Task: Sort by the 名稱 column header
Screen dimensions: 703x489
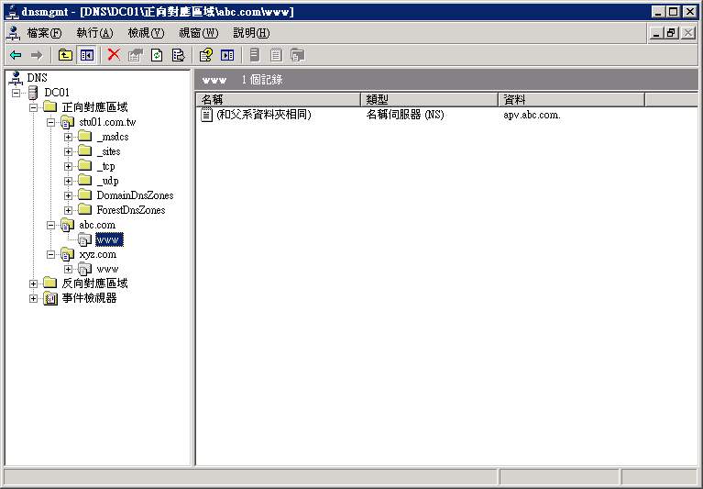Action: (x=279, y=100)
